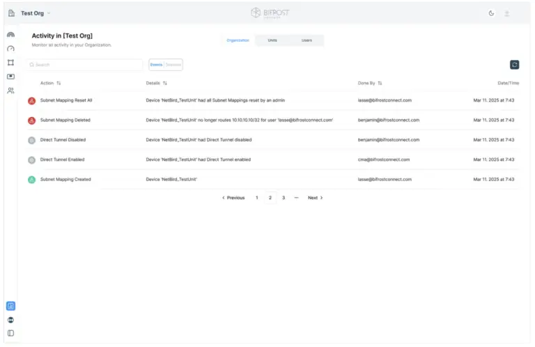Click 'Direct Tunnel Enabled' action text

(x=62, y=160)
